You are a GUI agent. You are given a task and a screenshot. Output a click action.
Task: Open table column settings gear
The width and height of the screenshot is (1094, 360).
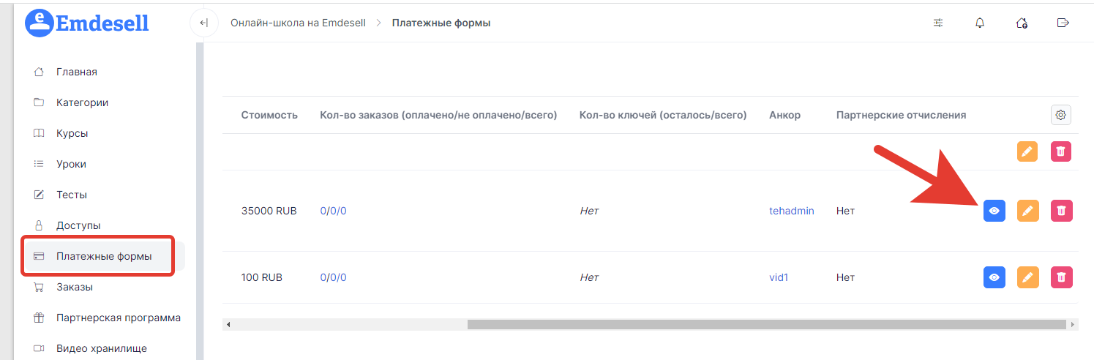tap(1061, 115)
